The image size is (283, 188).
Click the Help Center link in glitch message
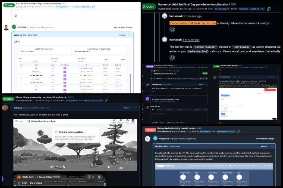click(74, 139)
